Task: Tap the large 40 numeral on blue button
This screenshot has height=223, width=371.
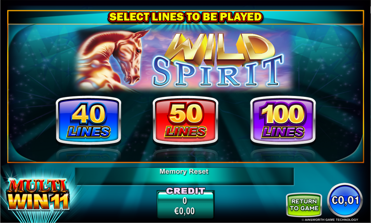Action: [x=89, y=114]
